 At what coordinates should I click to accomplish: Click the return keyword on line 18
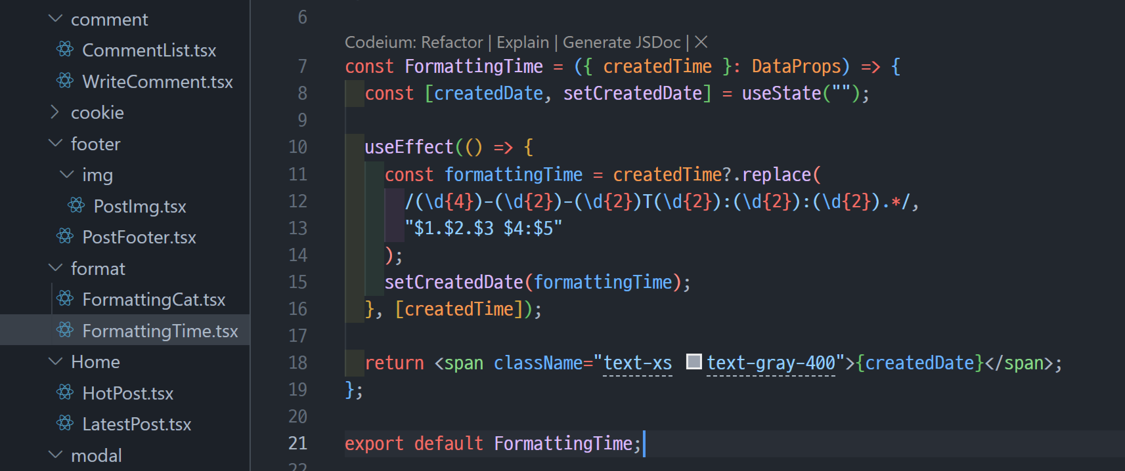click(395, 362)
